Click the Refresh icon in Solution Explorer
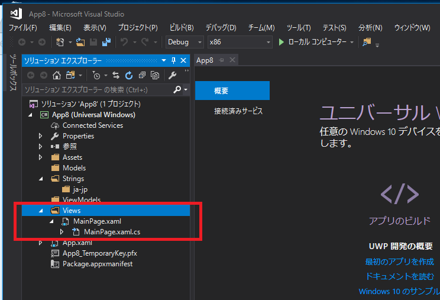Screen dimensions: 440x300 129,75
